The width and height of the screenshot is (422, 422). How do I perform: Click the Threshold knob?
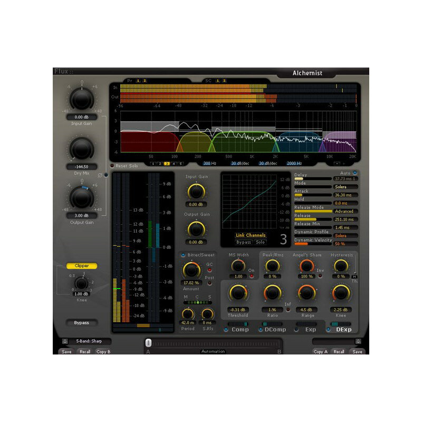tap(238, 293)
